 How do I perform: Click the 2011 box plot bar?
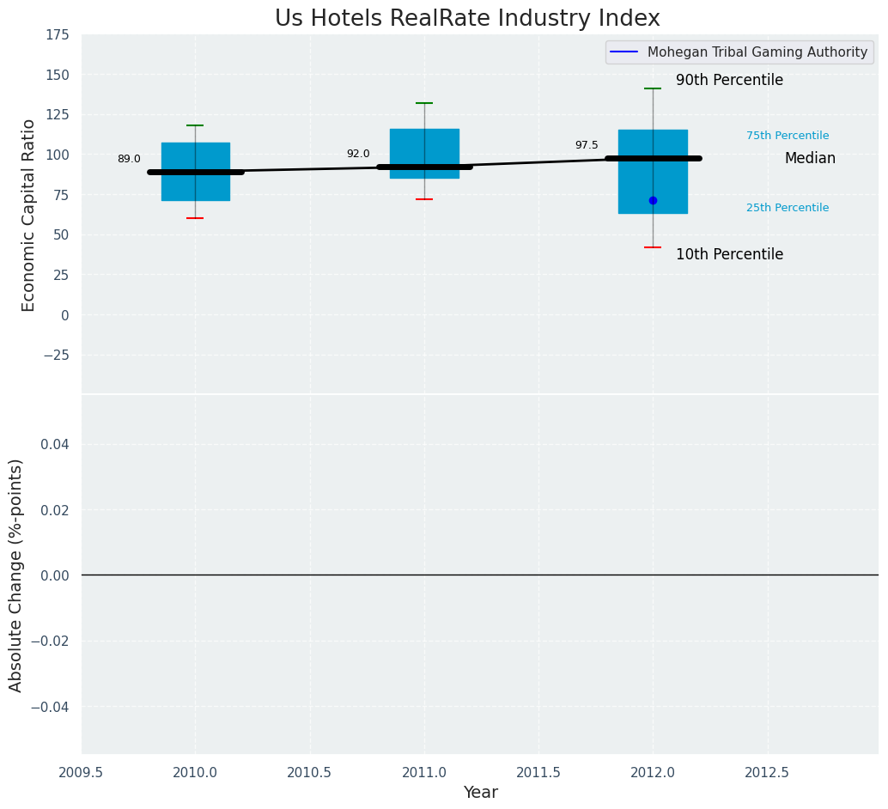pyautogui.click(x=425, y=154)
